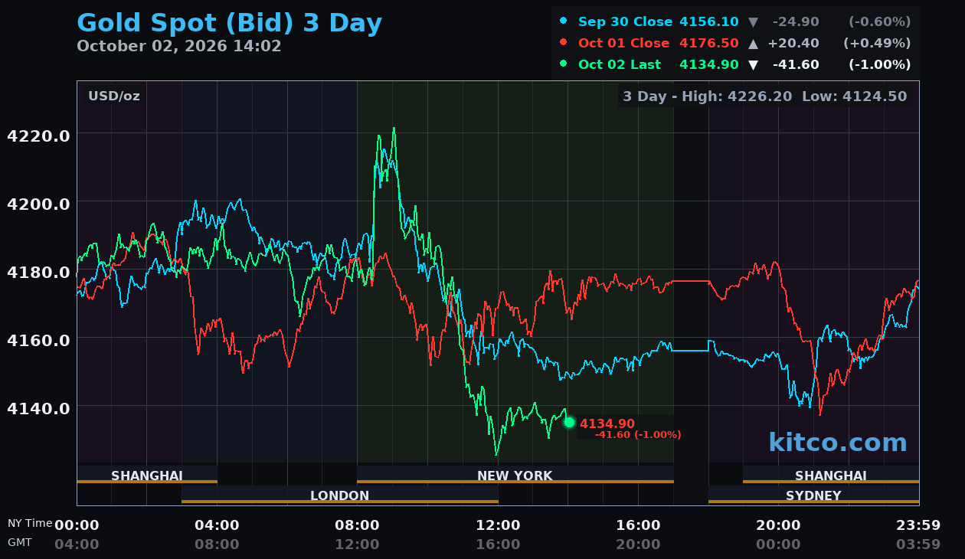Click the date 'October 02, 2026 14:02'

point(179,46)
